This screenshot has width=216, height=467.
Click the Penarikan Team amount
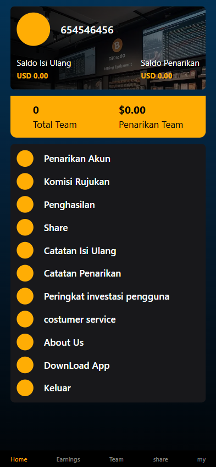[x=132, y=110]
